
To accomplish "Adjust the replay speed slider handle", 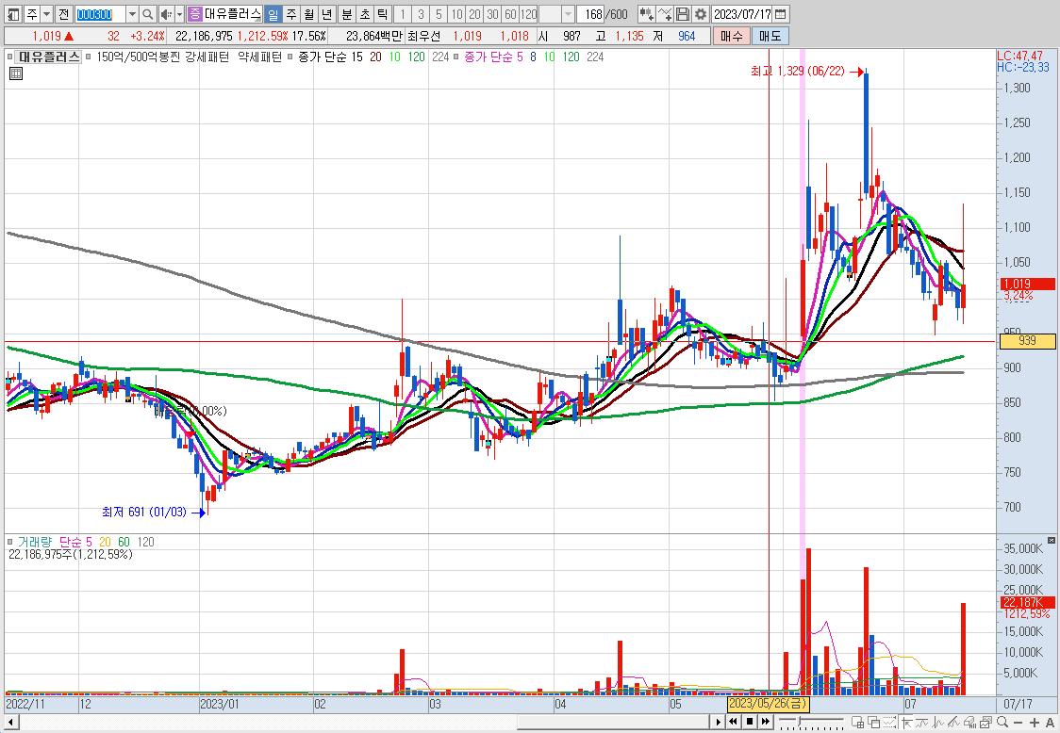I will pos(799,720).
